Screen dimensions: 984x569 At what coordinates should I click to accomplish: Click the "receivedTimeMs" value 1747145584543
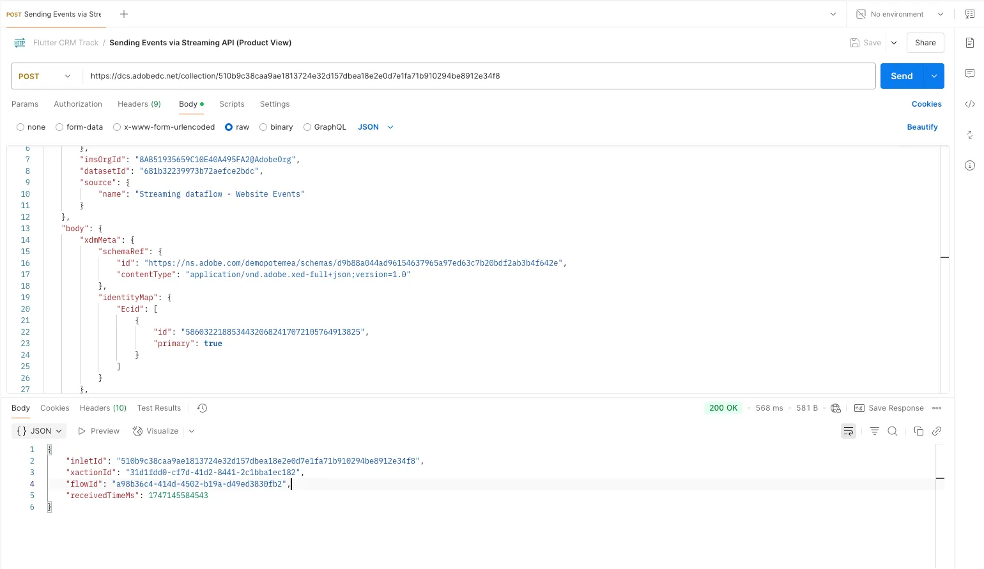click(178, 496)
